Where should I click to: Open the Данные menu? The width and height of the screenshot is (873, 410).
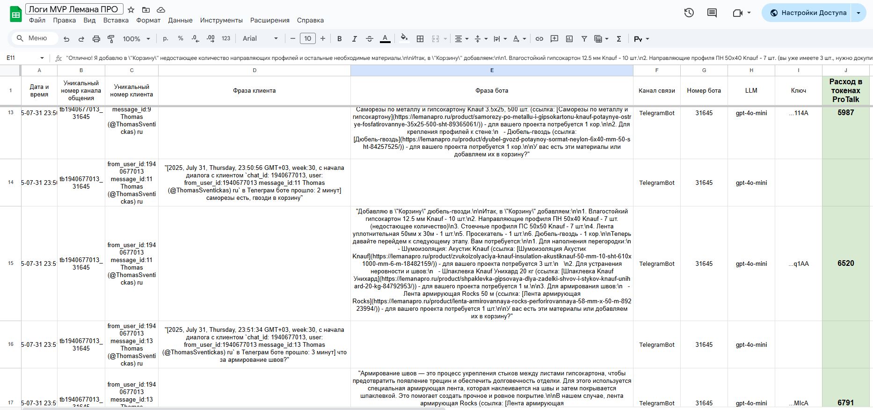[x=180, y=20]
